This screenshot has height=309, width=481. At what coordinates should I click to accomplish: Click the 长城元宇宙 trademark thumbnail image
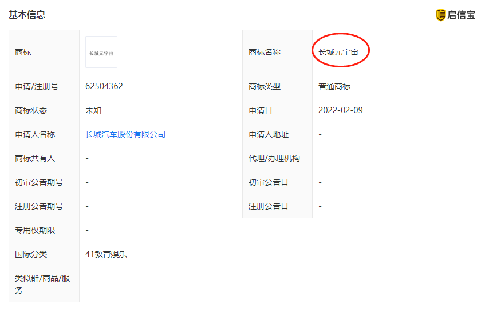tap(101, 52)
